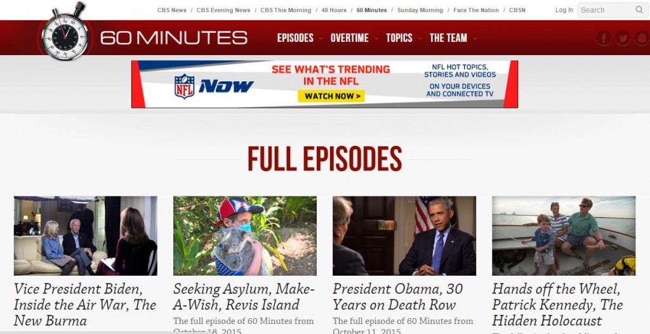This screenshot has height=334, width=650.
Task: Expand the Episodes dropdown arrow
Action: 321,39
